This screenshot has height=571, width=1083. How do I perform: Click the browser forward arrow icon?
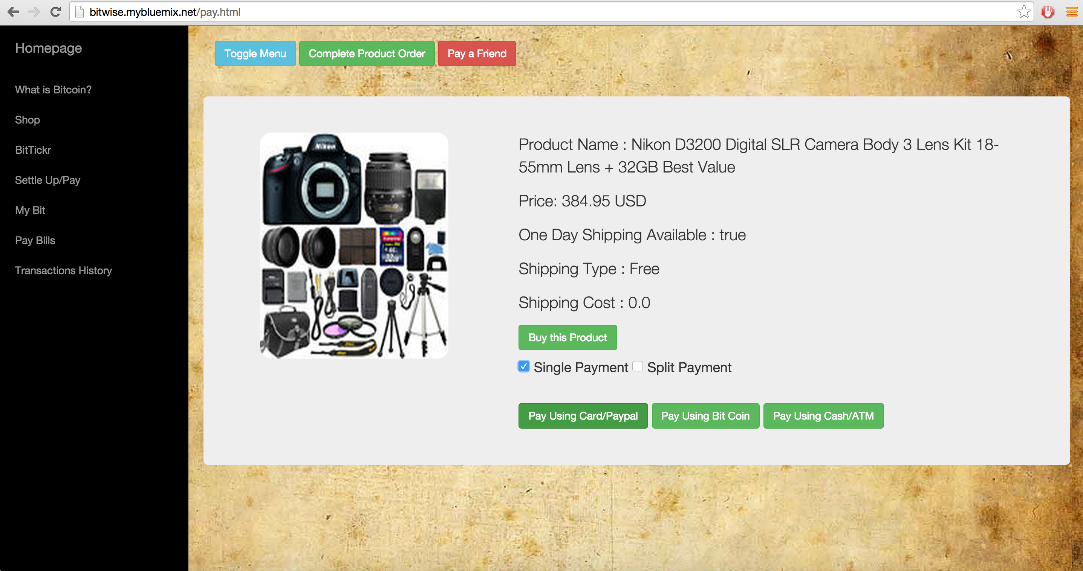click(x=34, y=12)
